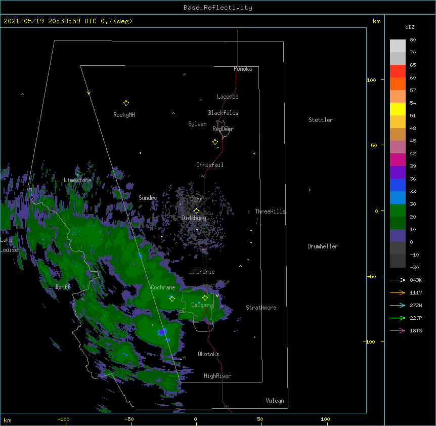Click the white 04DK arrow in legend

[x=398, y=280]
